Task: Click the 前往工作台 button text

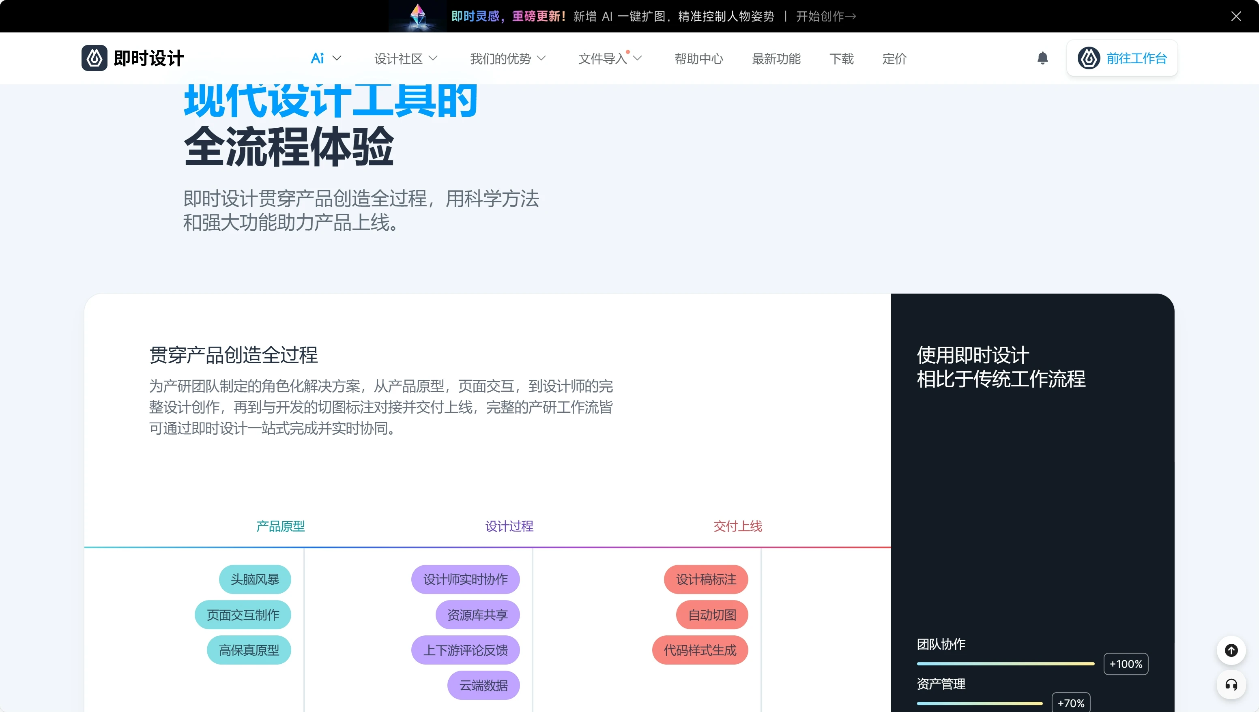Action: coord(1136,59)
